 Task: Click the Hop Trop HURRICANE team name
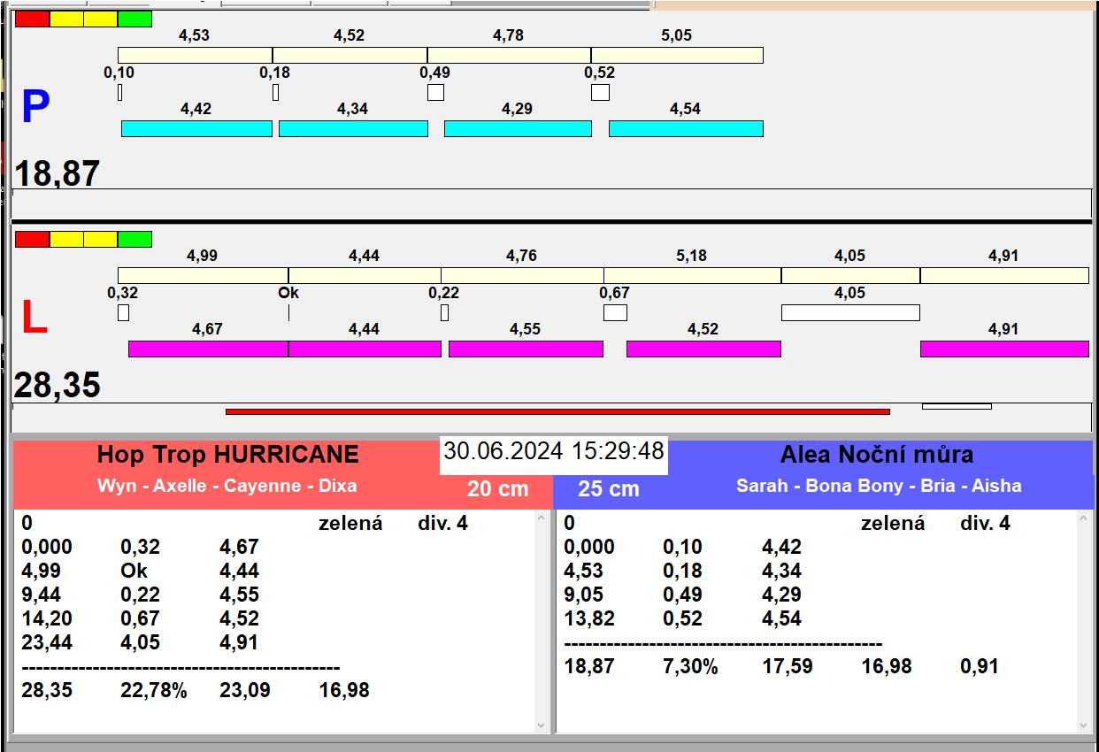(x=228, y=455)
